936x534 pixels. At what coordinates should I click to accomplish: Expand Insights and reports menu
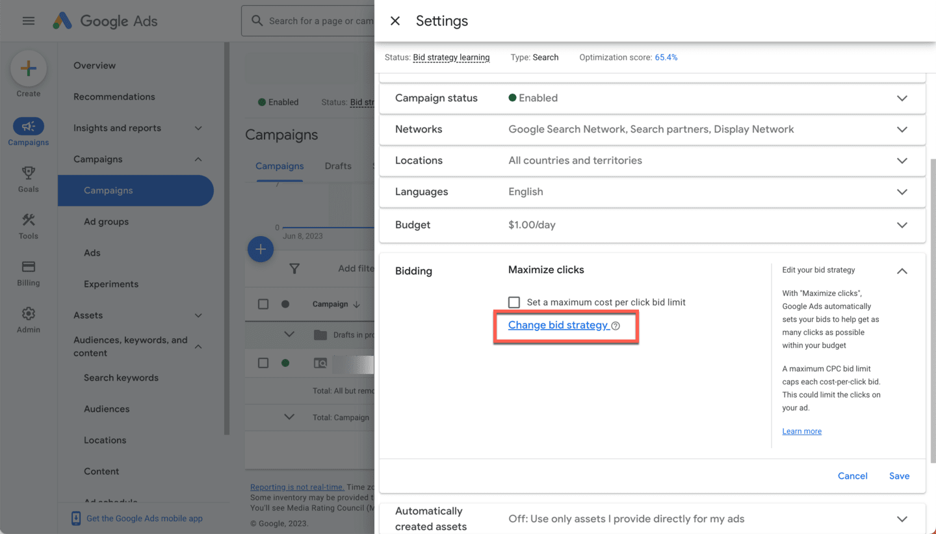198,128
